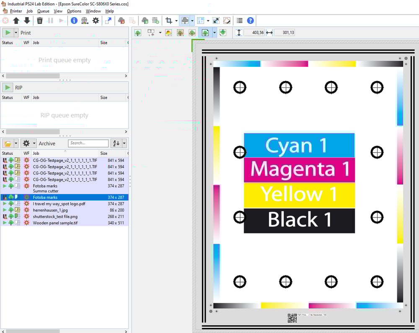Click the blue help question mark icon
The height and width of the screenshot is (333, 419).
(x=250, y=20)
